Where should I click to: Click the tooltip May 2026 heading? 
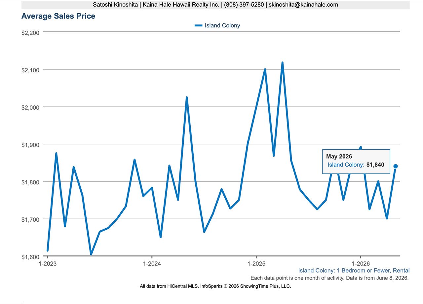point(339,157)
